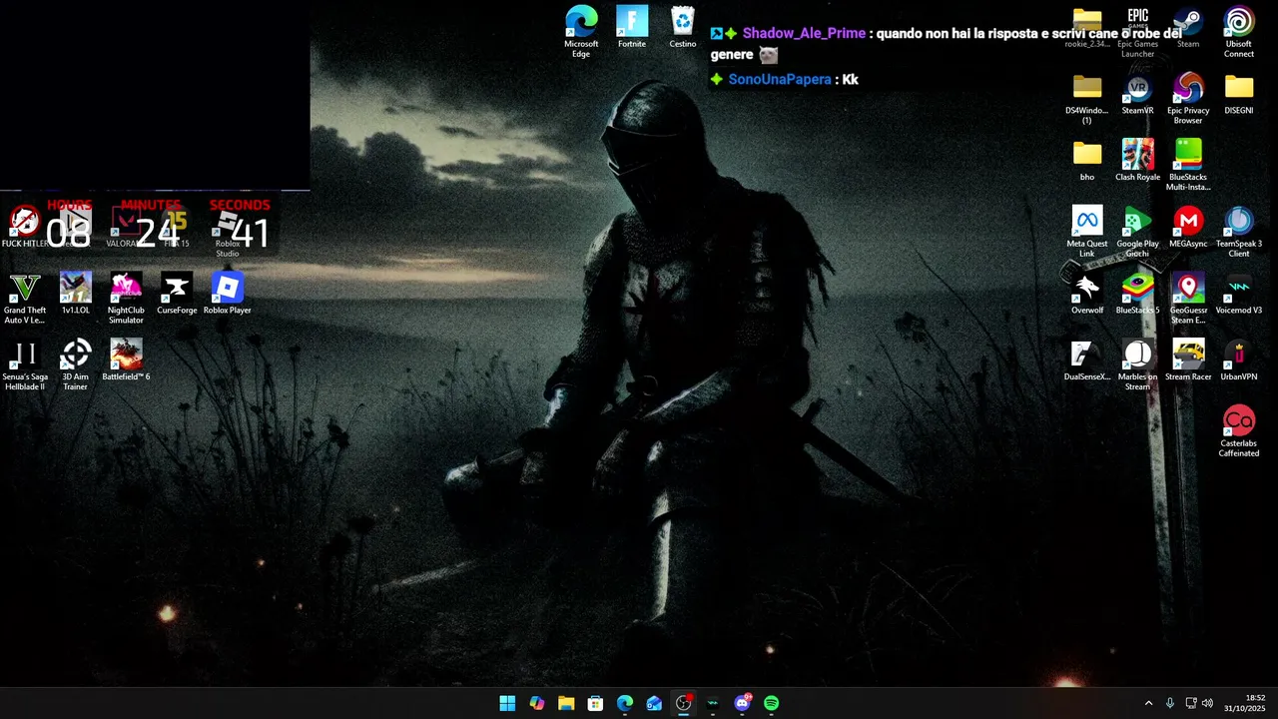This screenshot has width=1278, height=719.
Task: Open the mail app in taskbar
Action: pos(654,703)
